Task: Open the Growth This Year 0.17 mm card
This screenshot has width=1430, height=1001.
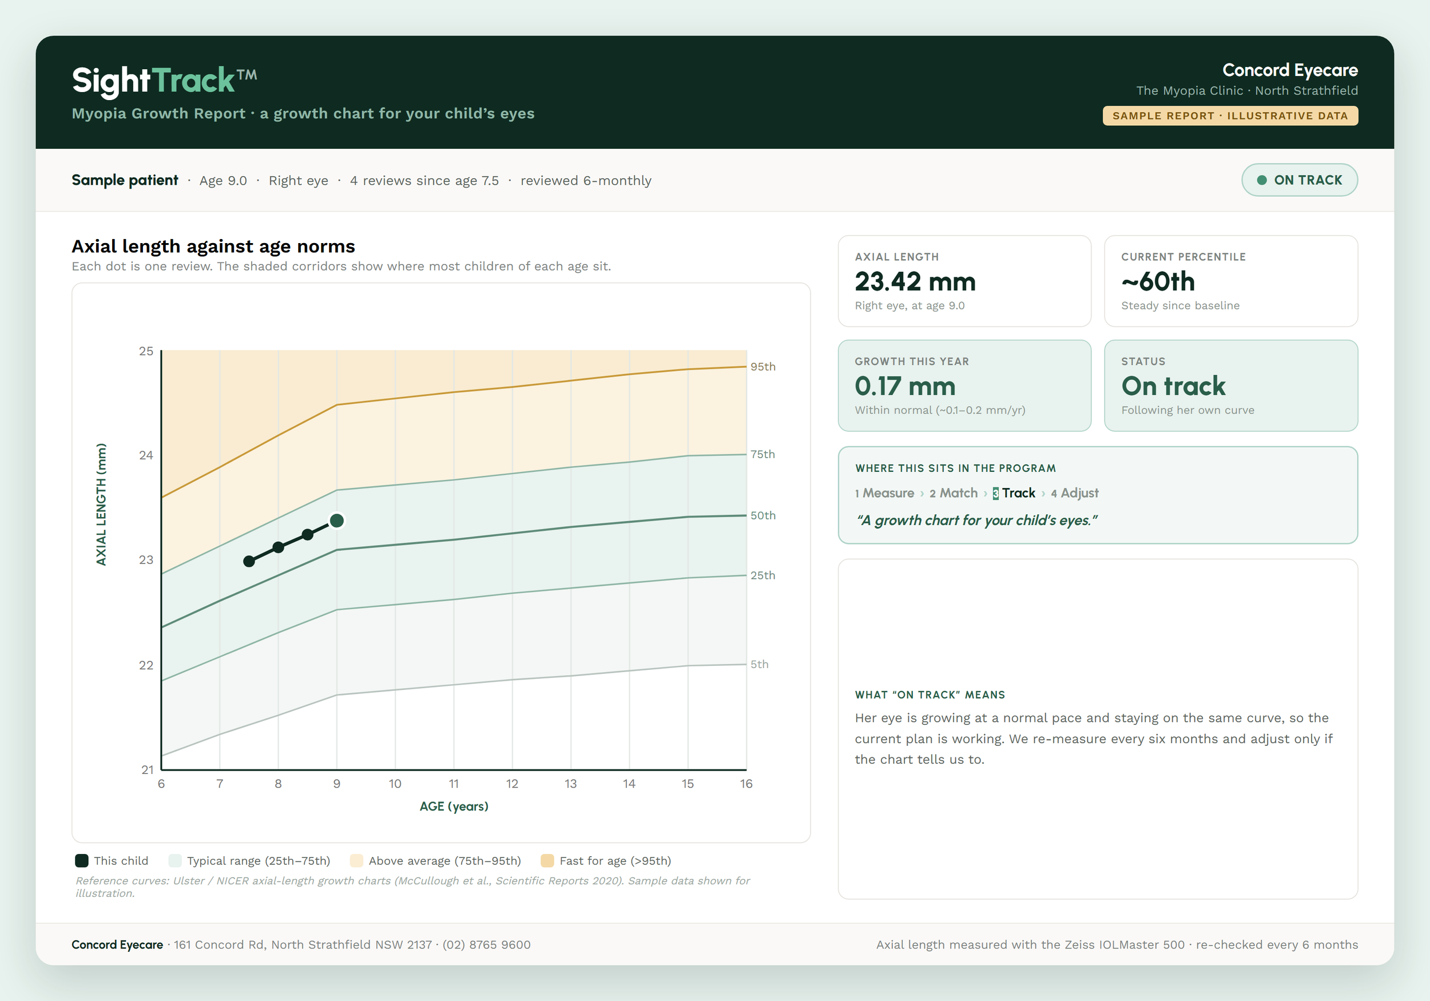Action: 964,386
